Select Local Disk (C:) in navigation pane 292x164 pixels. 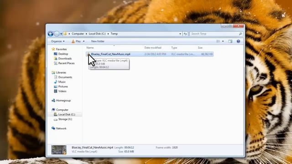pyautogui.click(x=67, y=114)
